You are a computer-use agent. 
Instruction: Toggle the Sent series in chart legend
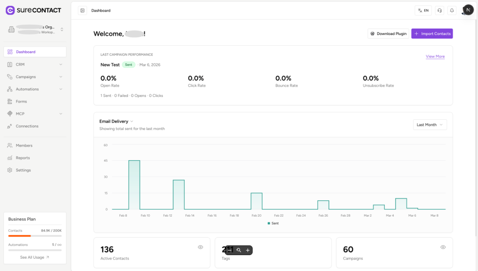pyautogui.click(x=273, y=223)
